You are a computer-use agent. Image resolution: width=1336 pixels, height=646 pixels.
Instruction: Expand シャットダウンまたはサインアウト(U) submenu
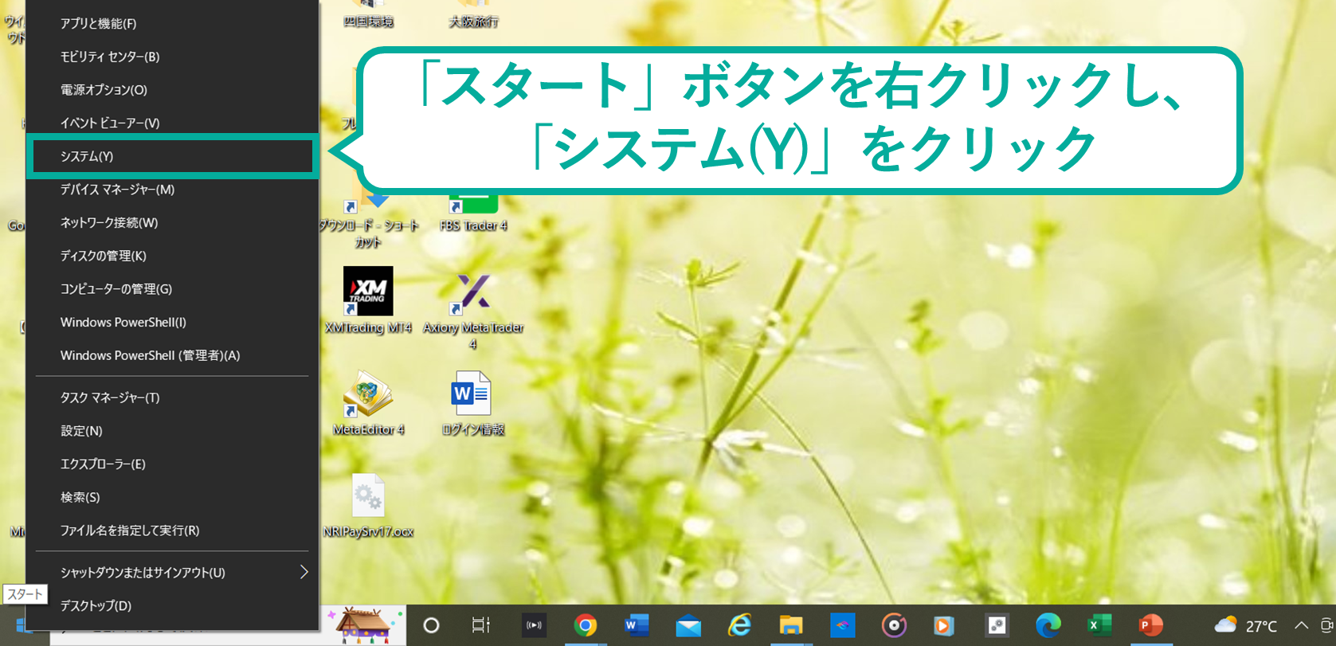point(172,573)
